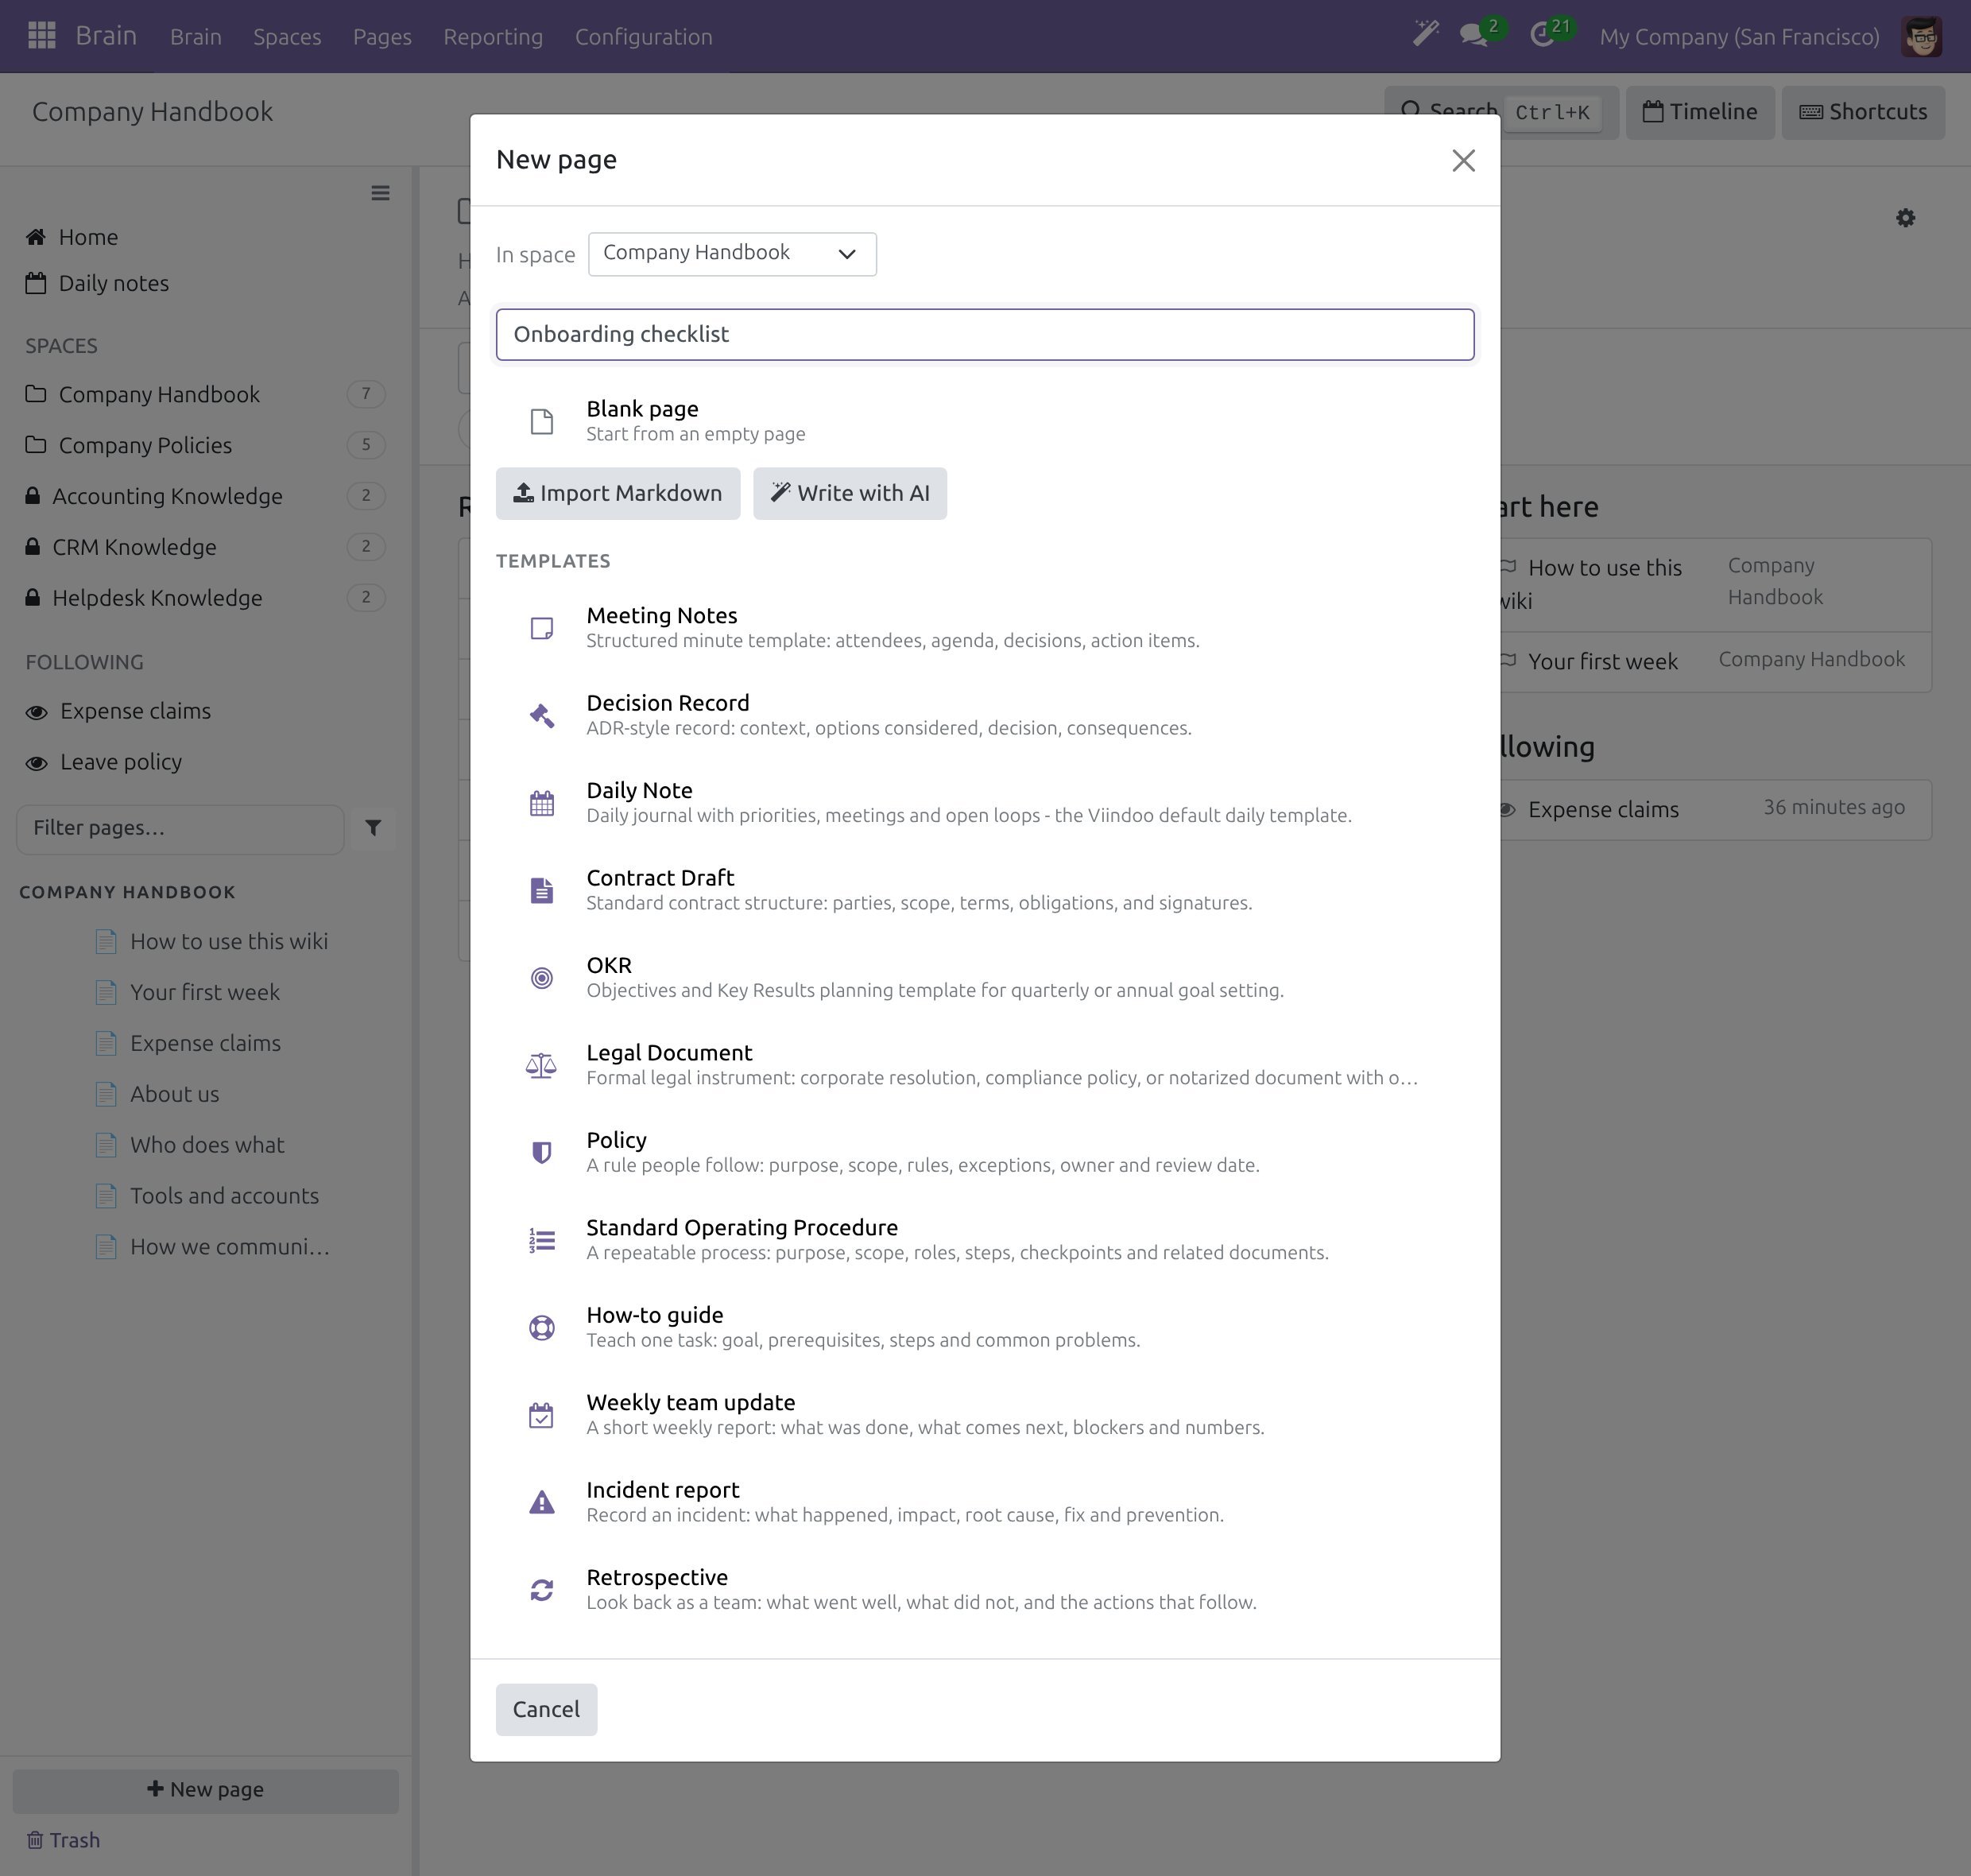The image size is (1971, 1876).
Task: Select Blank page option
Action: [985, 421]
